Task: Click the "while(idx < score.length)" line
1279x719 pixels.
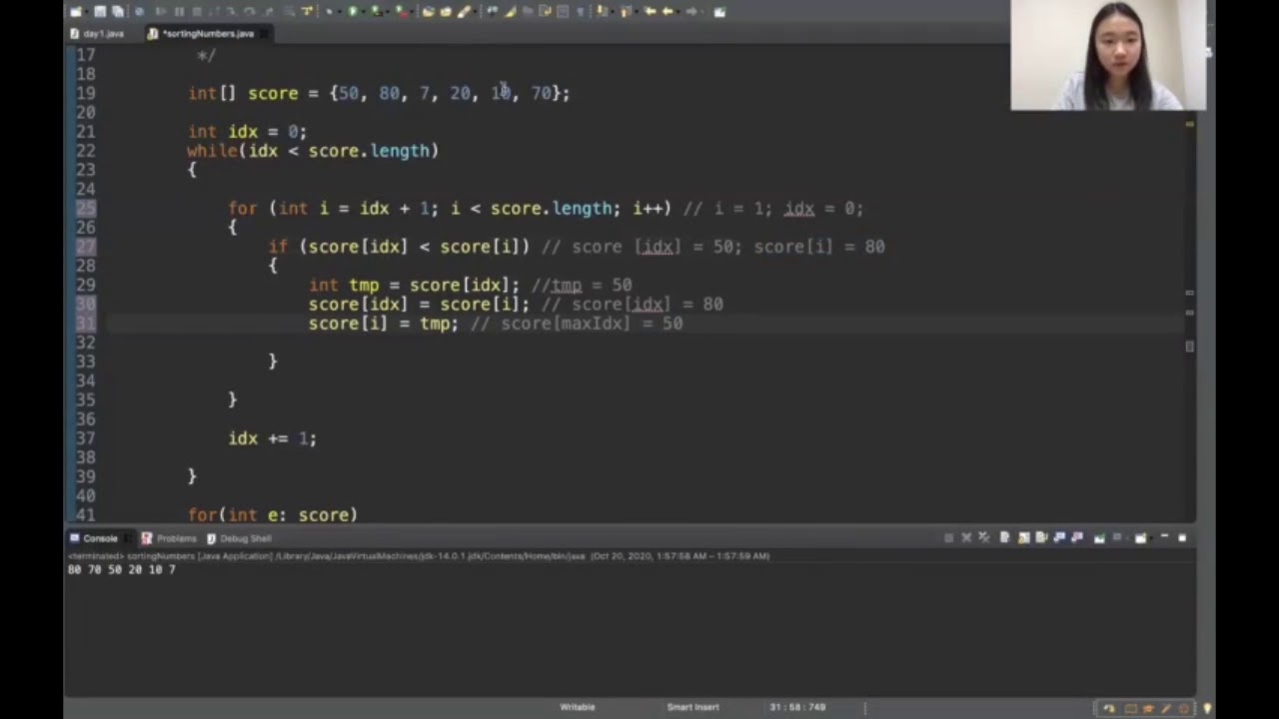Action: coord(313,151)
